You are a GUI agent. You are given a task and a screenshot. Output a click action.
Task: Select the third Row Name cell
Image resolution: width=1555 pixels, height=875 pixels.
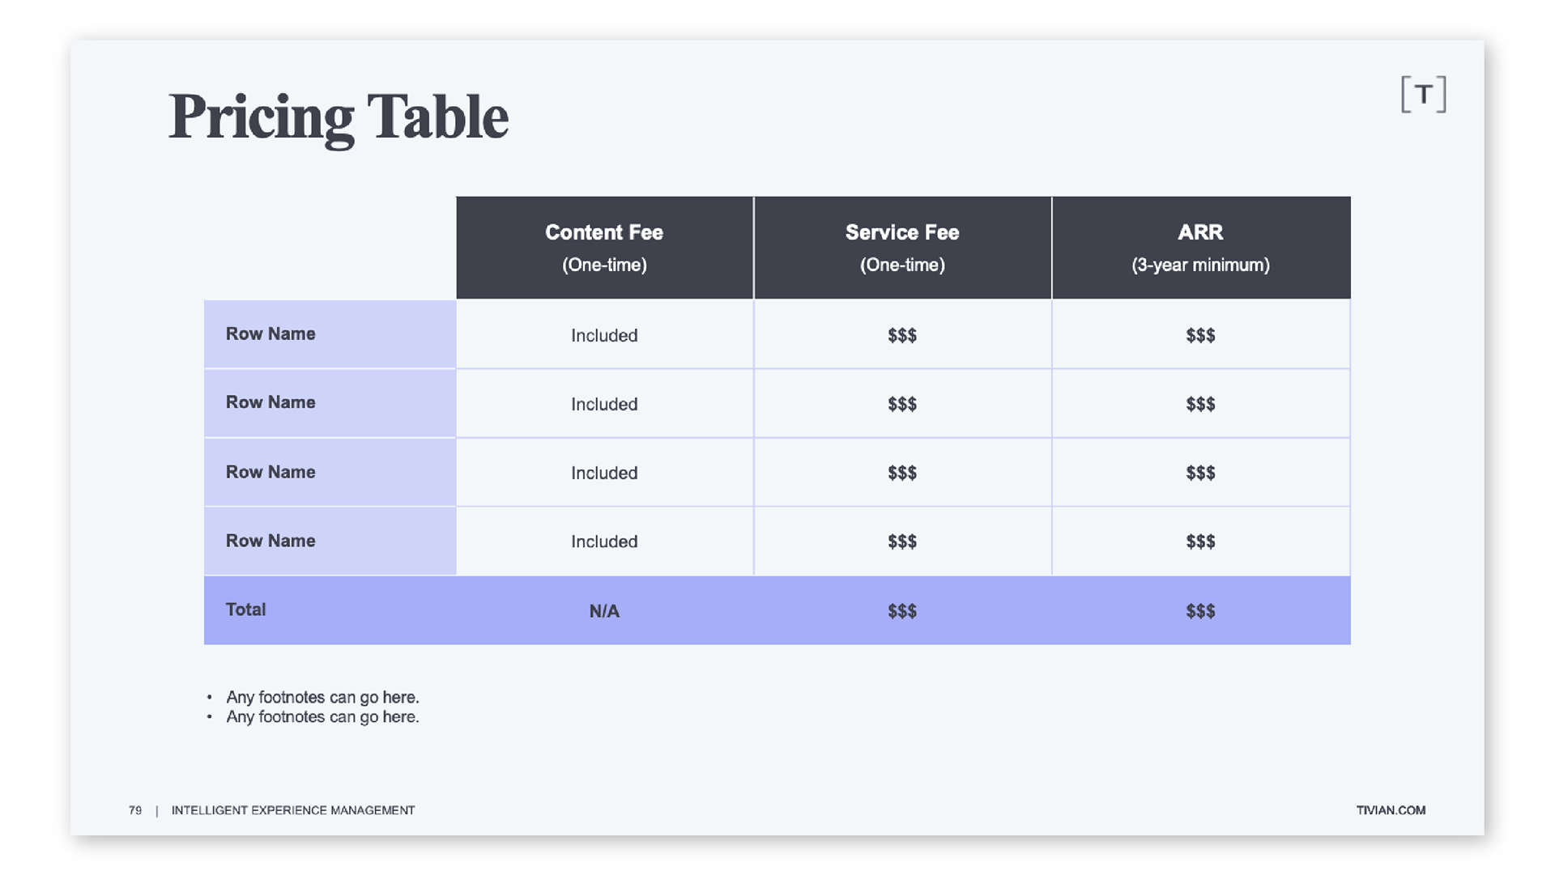tap(330, 472)
